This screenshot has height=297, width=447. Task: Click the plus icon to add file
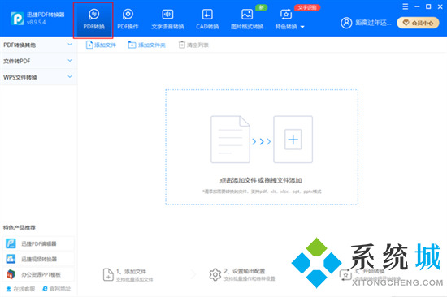coord(293,140)
